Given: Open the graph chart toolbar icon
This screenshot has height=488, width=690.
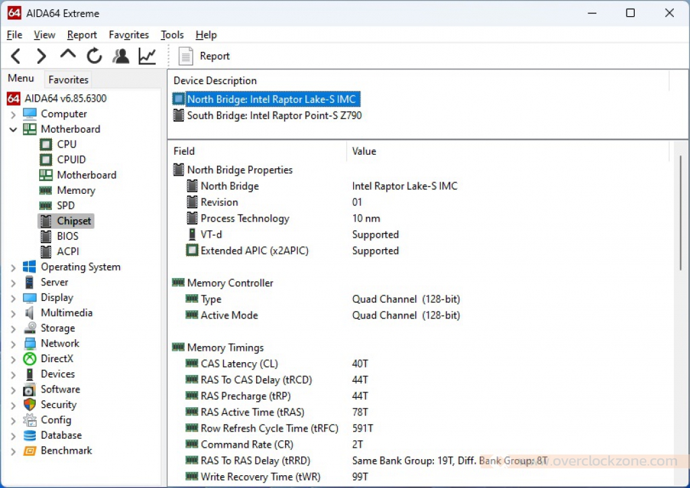Looking at the screenshot, I should (147, 57).
